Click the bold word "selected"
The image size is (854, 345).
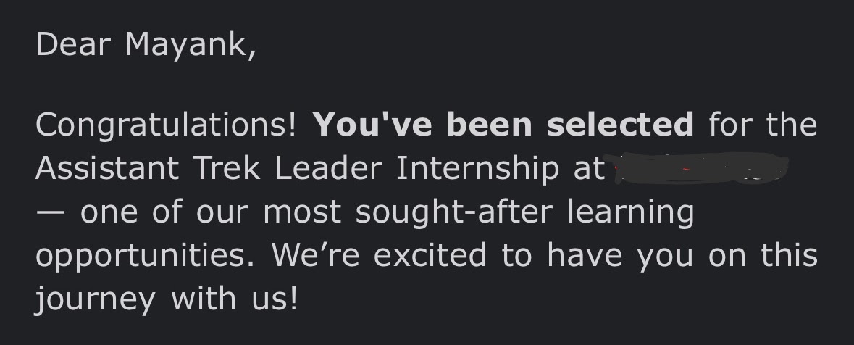(x=620, y=125)
